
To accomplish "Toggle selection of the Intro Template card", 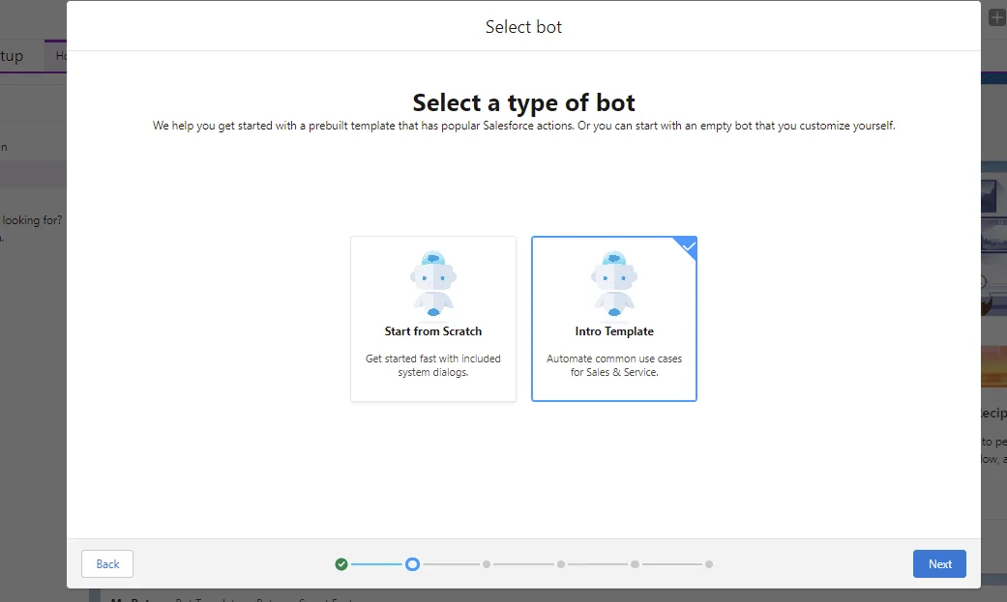I will pyautogui.click(x=613, y=319).
